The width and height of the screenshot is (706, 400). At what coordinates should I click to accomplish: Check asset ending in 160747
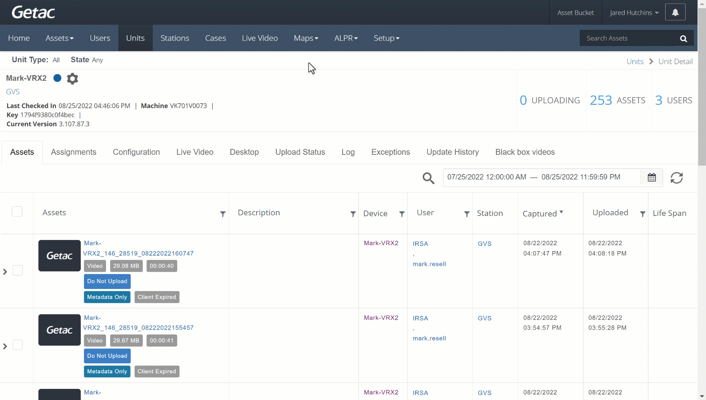click(17, 270)
